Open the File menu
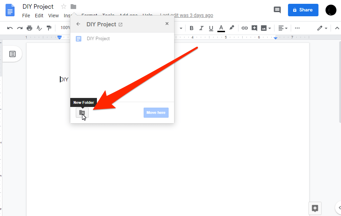The height and width of the screenshot is (216, 341). (26, 16)
